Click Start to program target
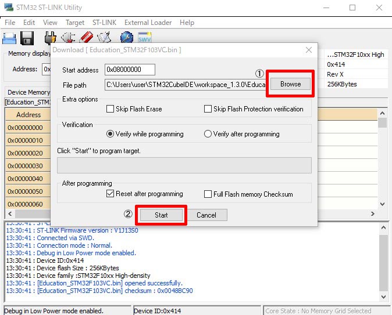The height and width of the screenshot is (315, 392). pos(161,215)
